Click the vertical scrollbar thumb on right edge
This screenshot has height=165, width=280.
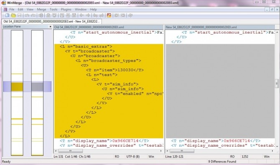(277, 83)
